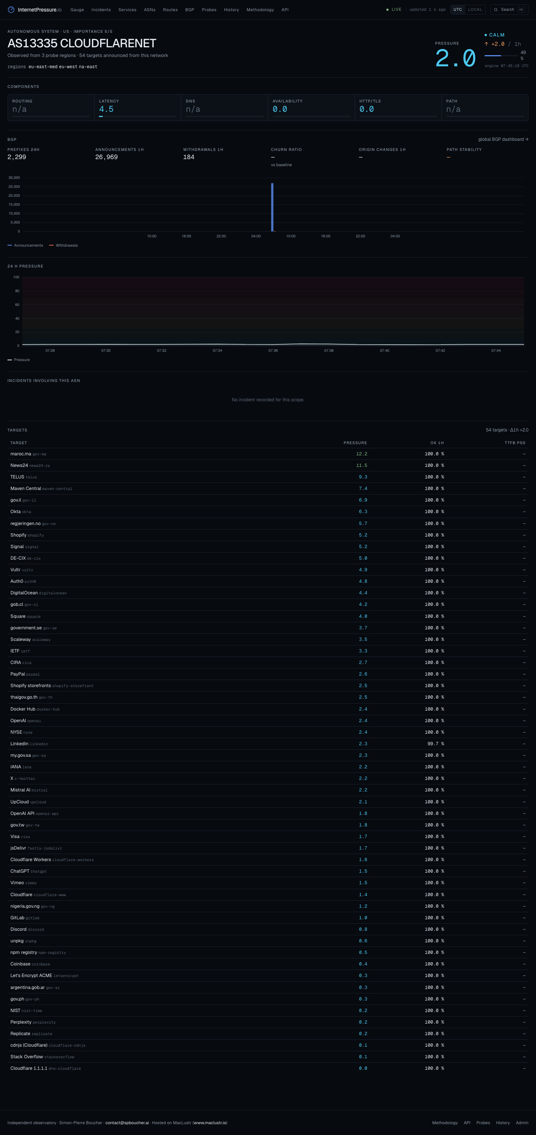This screenshot has width=536, height=1135.
Task: Open the Shopify storefronts target row
Action: 268,686
